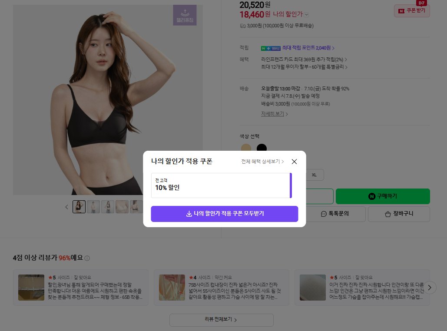Select the third product thumbnail

[108, 207]
